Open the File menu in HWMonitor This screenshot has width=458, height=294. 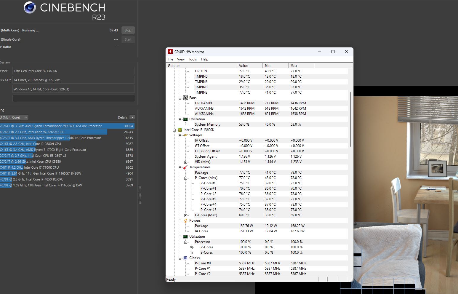point(170,59)
